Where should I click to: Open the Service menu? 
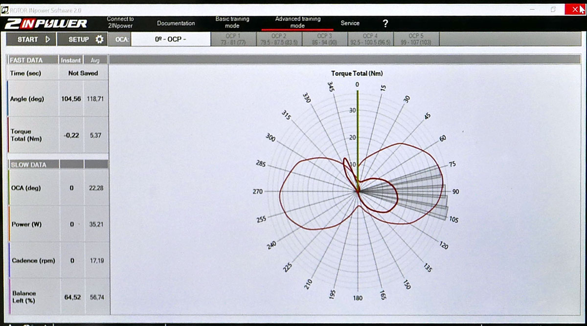[350, 23]
